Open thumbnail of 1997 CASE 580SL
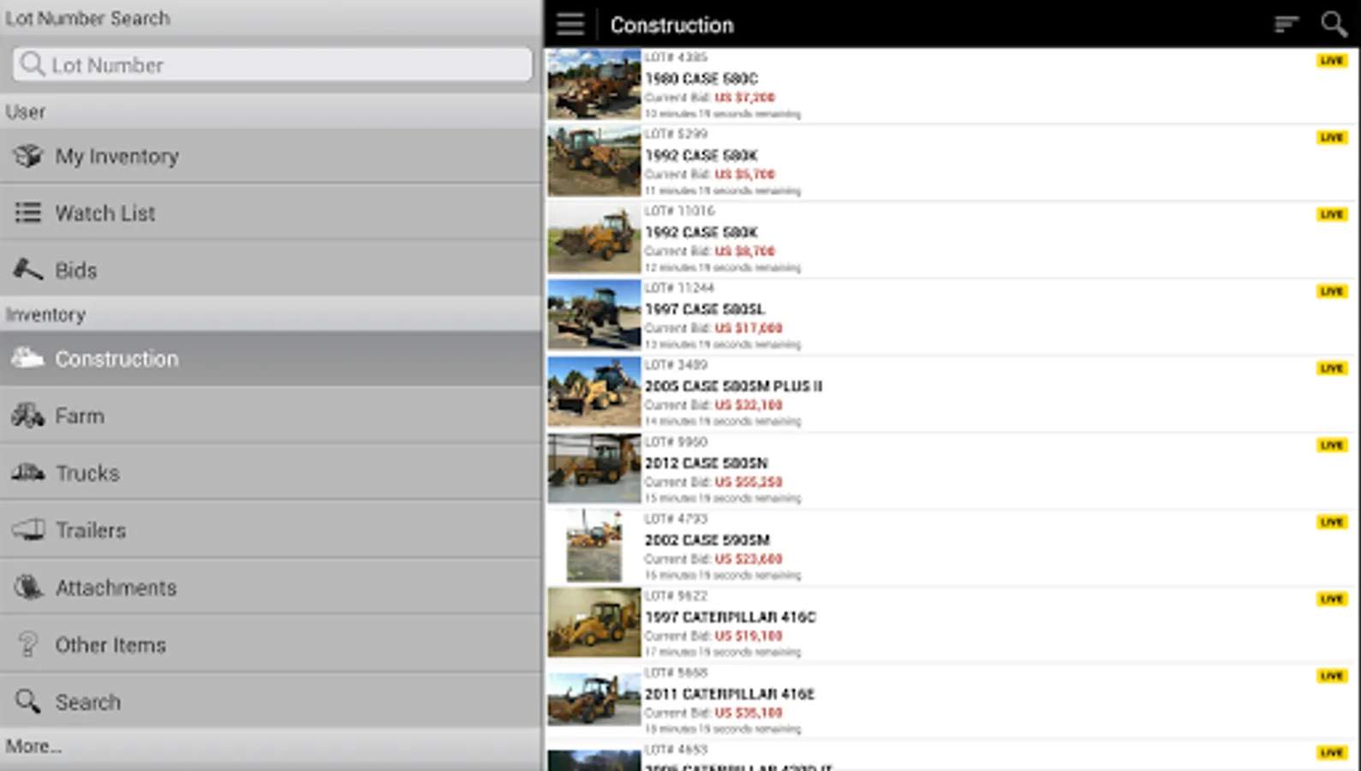 594,315
